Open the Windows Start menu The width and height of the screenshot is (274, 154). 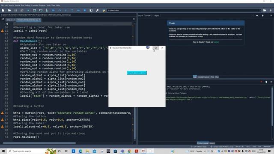[x=3, y=151]
